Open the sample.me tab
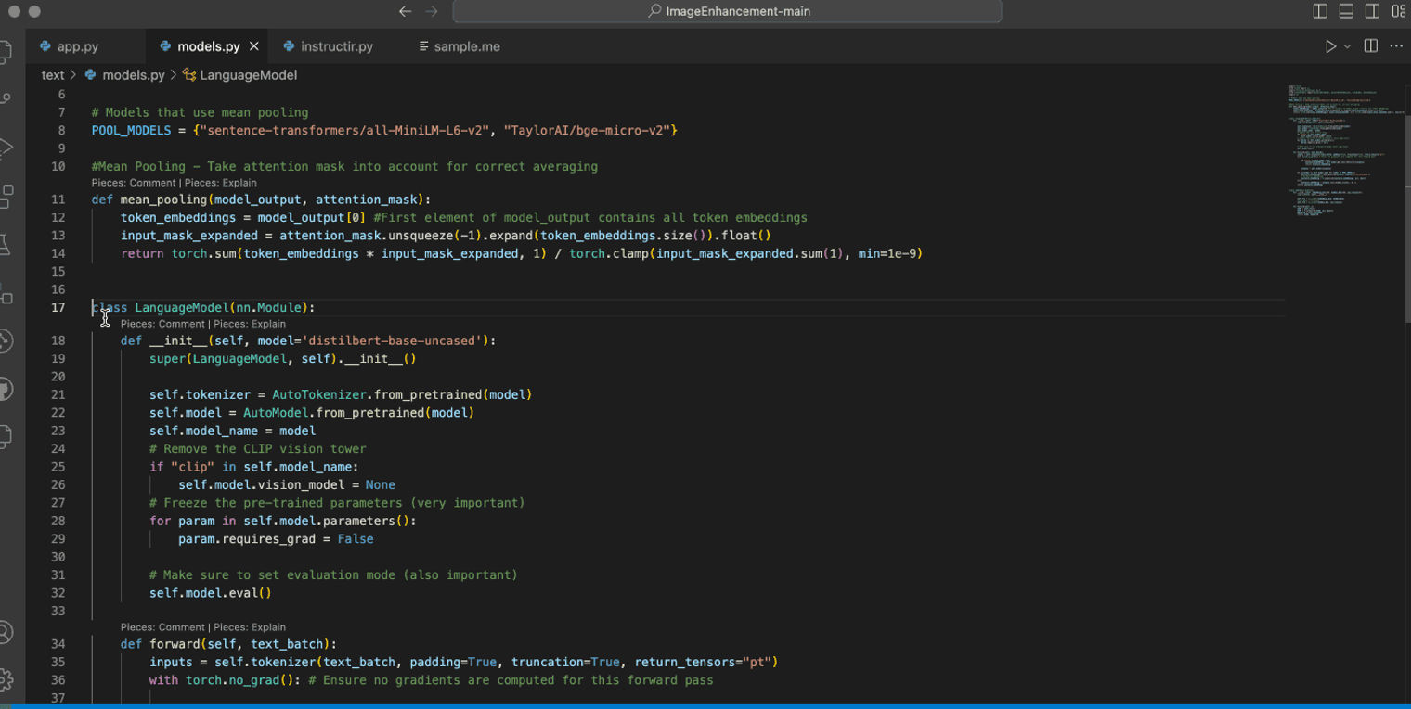Image resolution: width=1411 pixels, height=709 pixels. pos(467,46)
